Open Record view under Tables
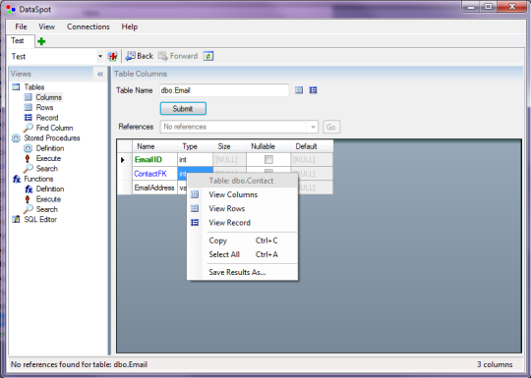Viewport: 531px width, 378px height. coord(47,118)
